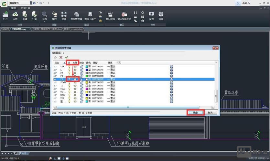Open the undo history dropdown arrow

(38, 3)
